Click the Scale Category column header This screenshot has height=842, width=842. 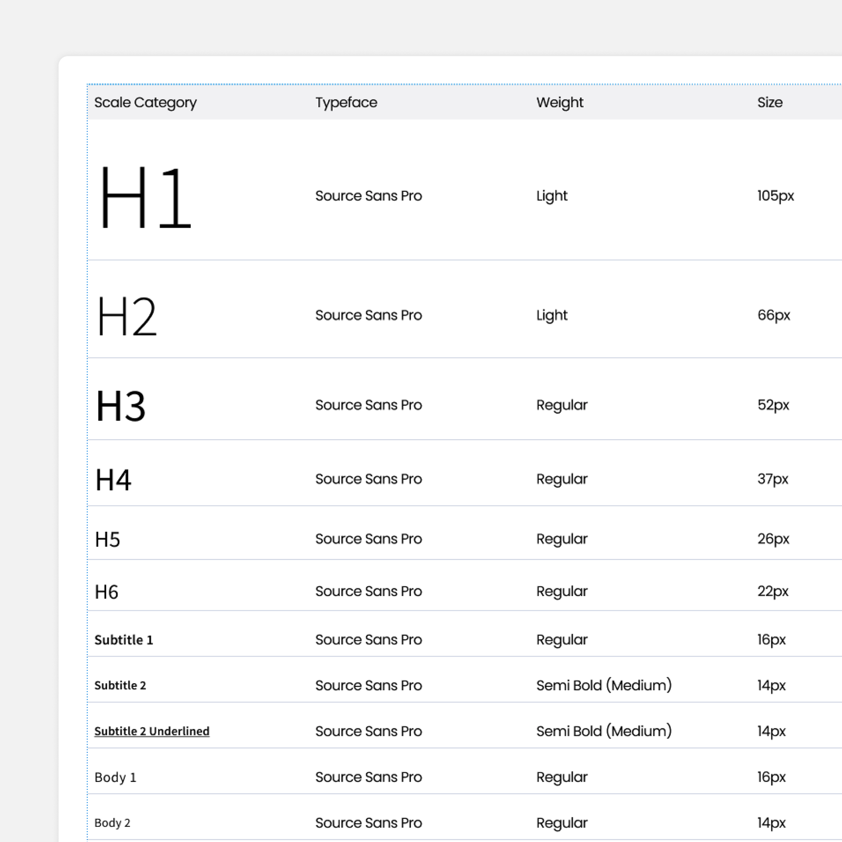[146, 103]
